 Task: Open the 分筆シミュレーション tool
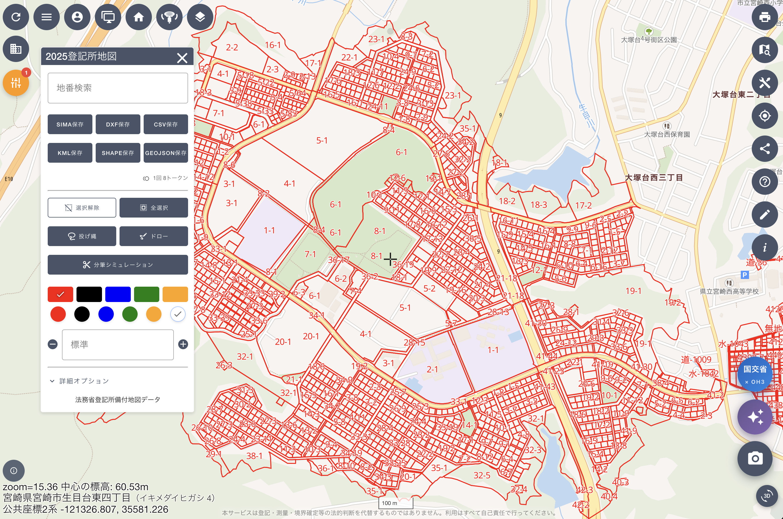pyautogui.click(x=118, y=264)
